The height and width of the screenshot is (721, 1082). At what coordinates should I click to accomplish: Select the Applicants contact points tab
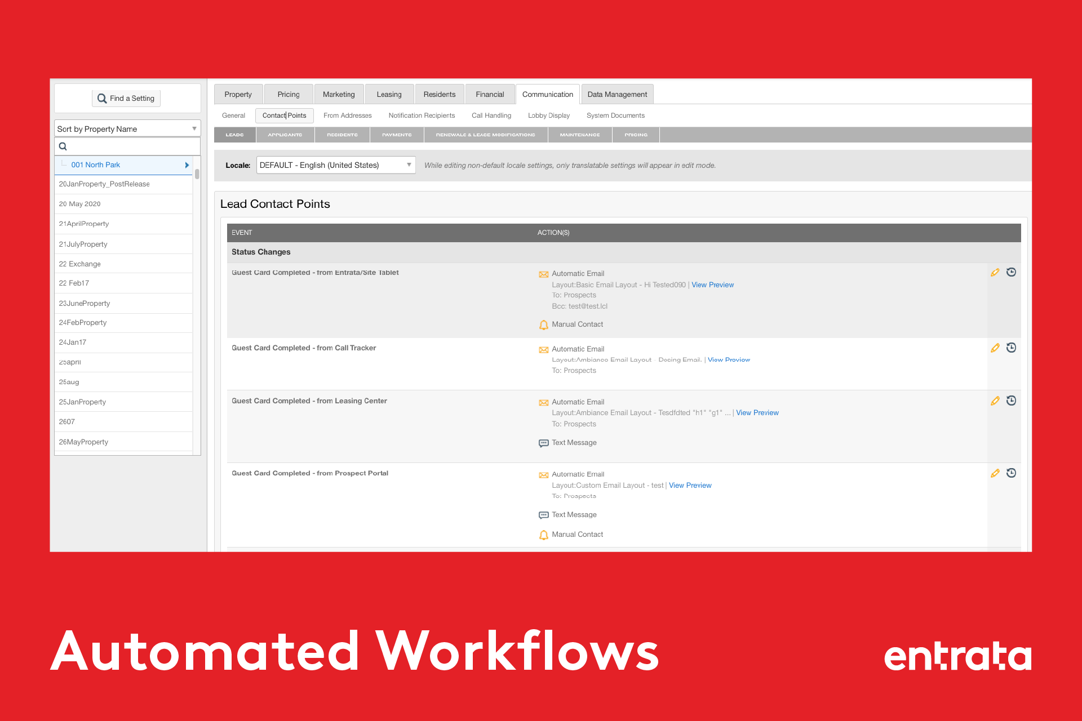point(285,135)
